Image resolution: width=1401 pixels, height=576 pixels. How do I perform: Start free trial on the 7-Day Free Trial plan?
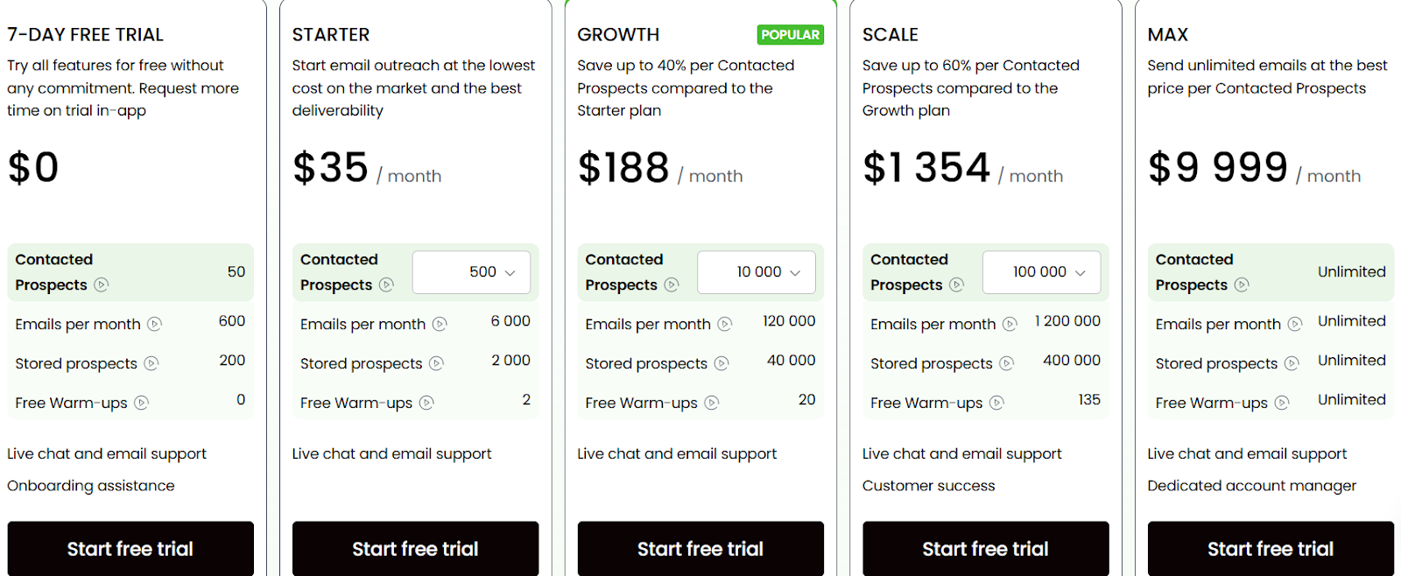[130, 548]
